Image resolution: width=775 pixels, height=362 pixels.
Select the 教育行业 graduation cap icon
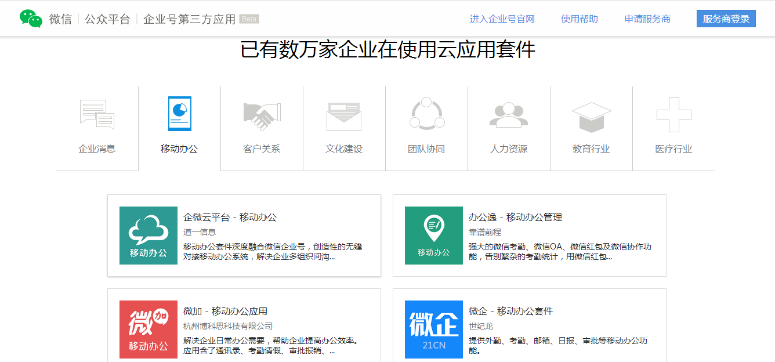[x=591, y=117]
